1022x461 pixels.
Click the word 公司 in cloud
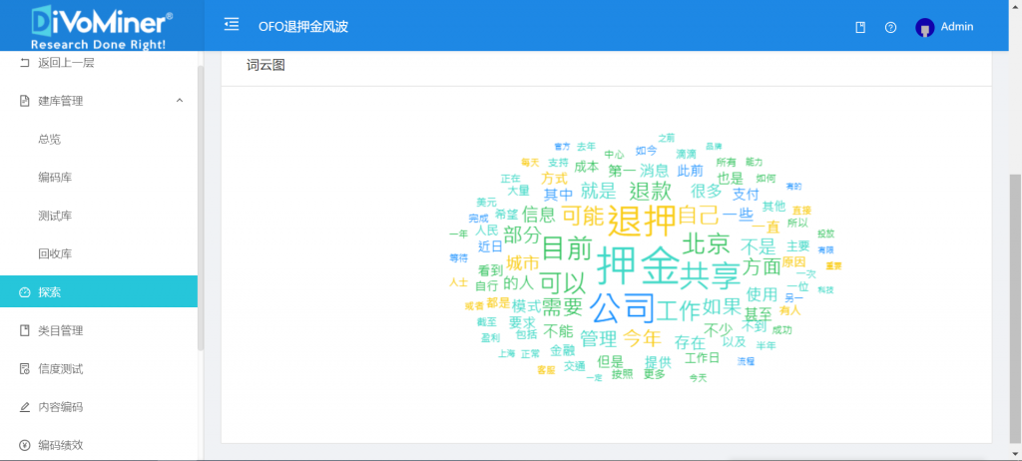(x=622, y=306)
